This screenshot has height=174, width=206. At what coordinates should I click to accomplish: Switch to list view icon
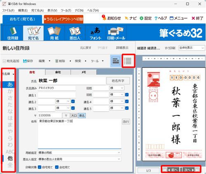click(128, 61)
